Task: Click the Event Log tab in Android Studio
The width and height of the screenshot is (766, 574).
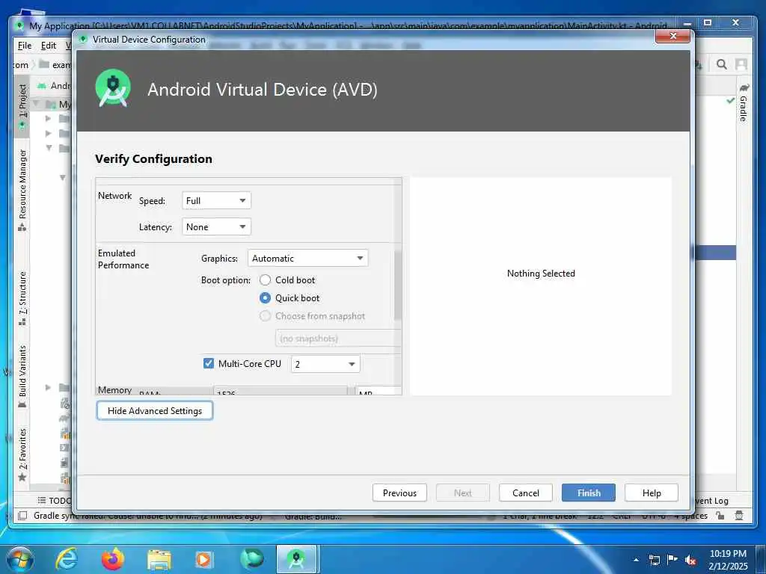Action: point(711,500)
